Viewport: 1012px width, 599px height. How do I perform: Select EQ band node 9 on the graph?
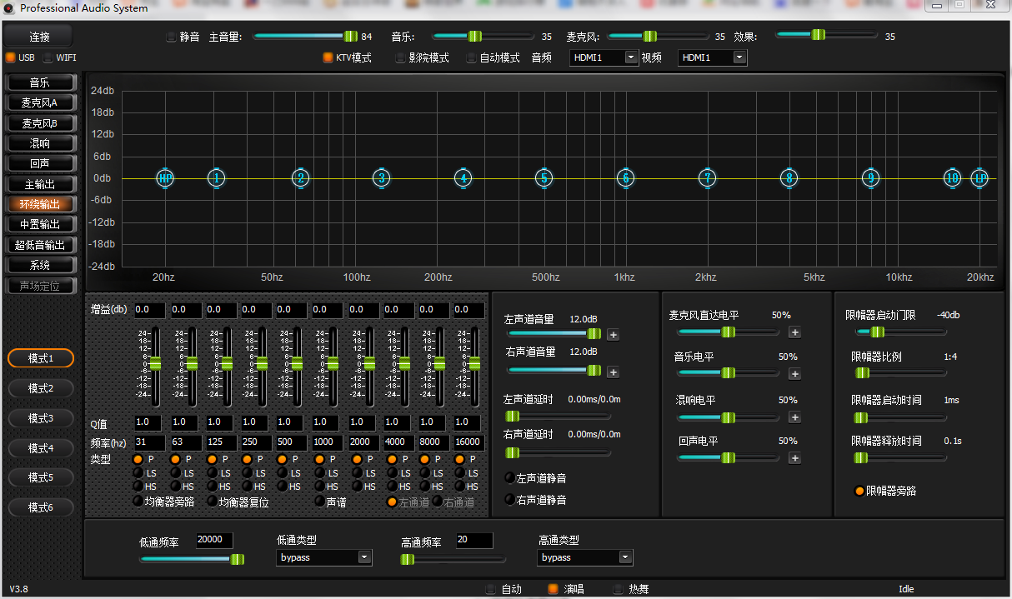click(x=871, y=178)
